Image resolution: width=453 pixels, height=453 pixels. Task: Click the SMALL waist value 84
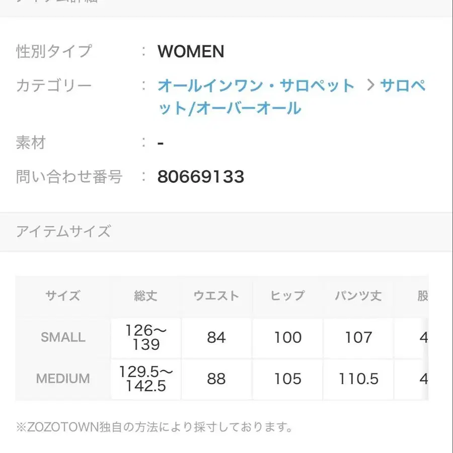tap(216, 337)
